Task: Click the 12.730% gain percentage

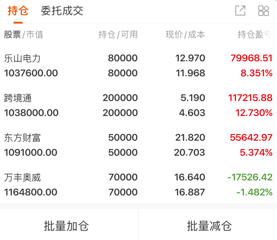Action: click(x=254, y=113)
